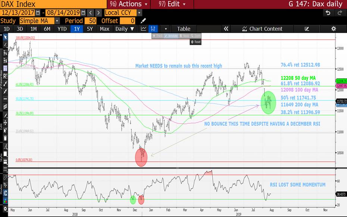Click the DAX Index security field
347x217 pixels.
click(x=53, y=4)
